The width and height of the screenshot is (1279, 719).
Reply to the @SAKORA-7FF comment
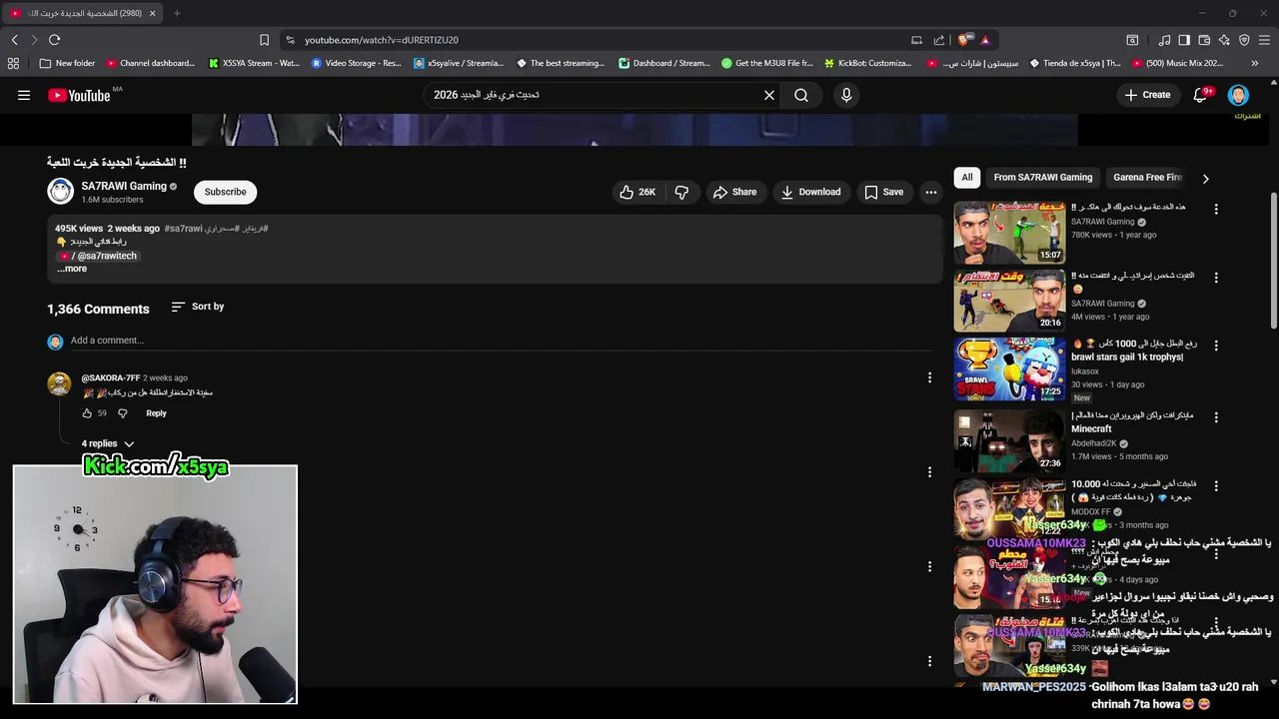(156, 413)
